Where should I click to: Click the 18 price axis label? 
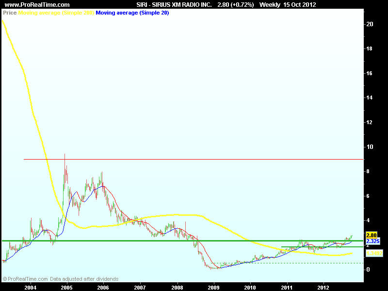tap(369, 49)
